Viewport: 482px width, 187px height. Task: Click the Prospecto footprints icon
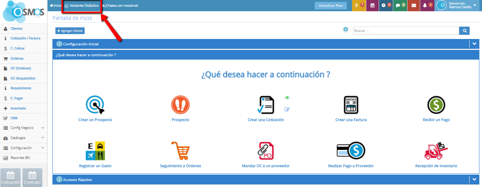click(x=181, y=105)
